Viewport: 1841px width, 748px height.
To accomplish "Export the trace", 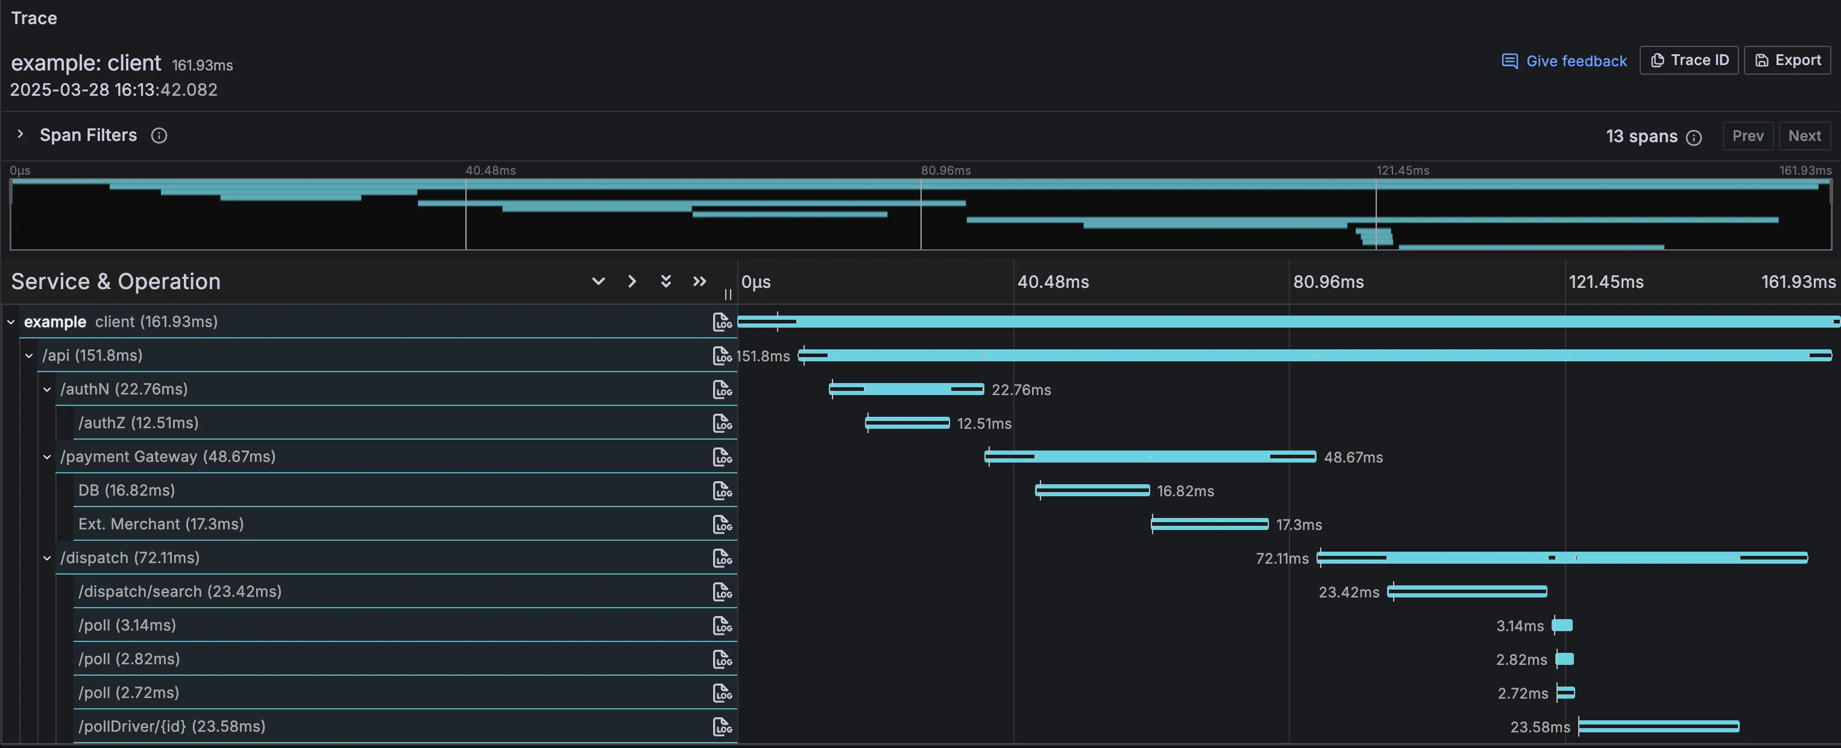I will [x=1787, y=60].
